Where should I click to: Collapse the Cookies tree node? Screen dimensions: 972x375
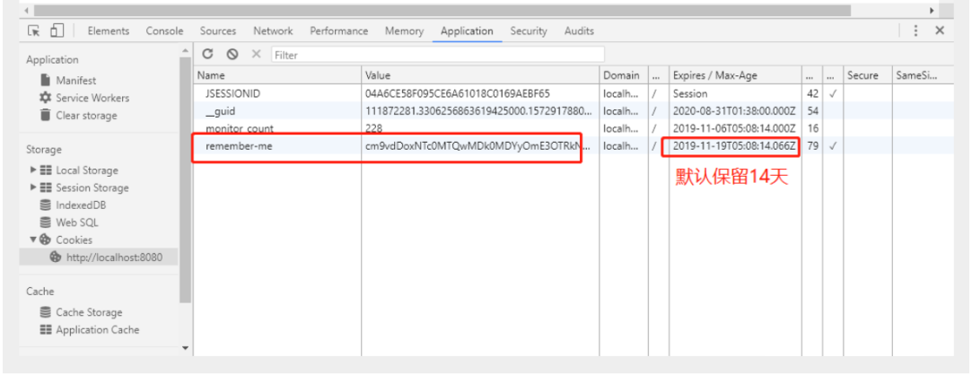click(x=34, y=240)
